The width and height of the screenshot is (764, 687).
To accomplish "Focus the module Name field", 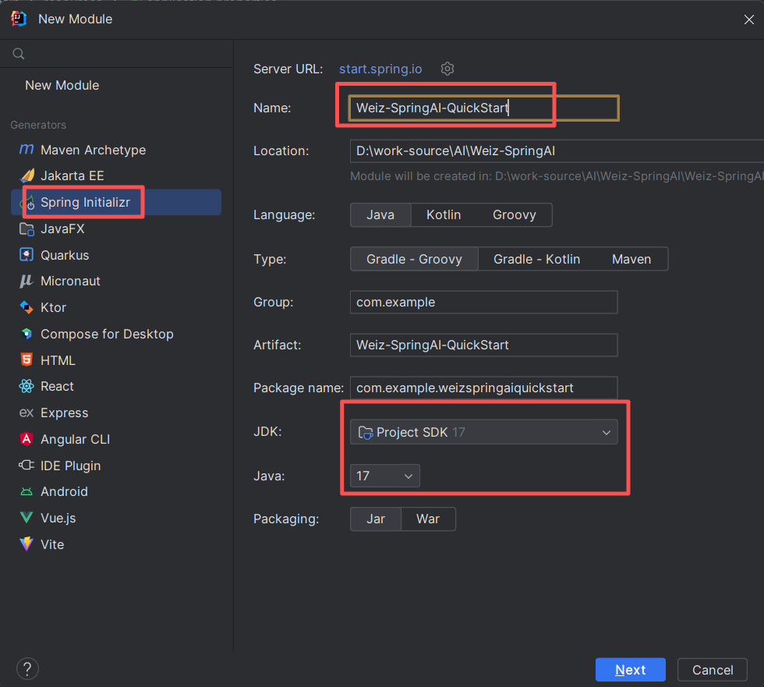I will (x=484, y=108).
